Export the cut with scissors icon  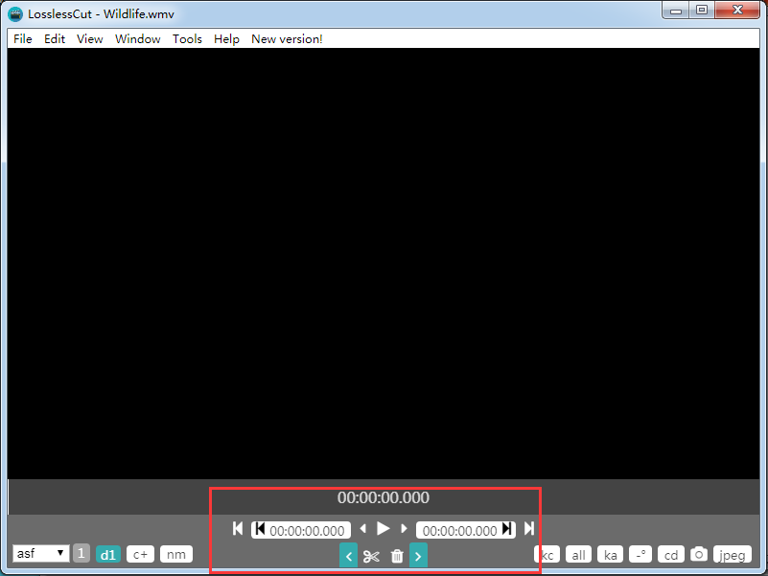click(371, 557)
